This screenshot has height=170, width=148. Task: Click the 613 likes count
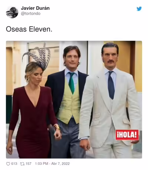tap(14, 164)
